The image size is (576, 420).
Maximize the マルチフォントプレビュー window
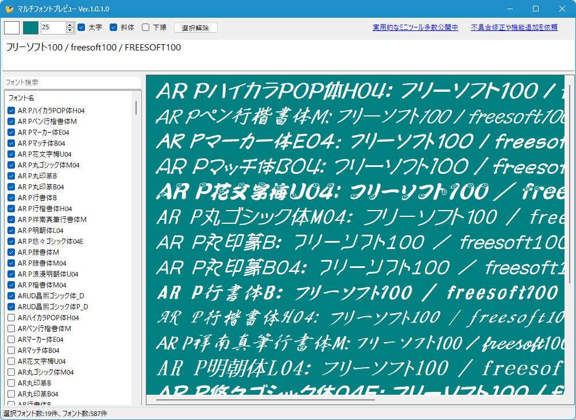(536, 9)
